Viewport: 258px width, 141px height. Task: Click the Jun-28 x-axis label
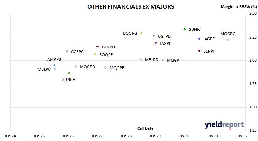click(126, 136)
